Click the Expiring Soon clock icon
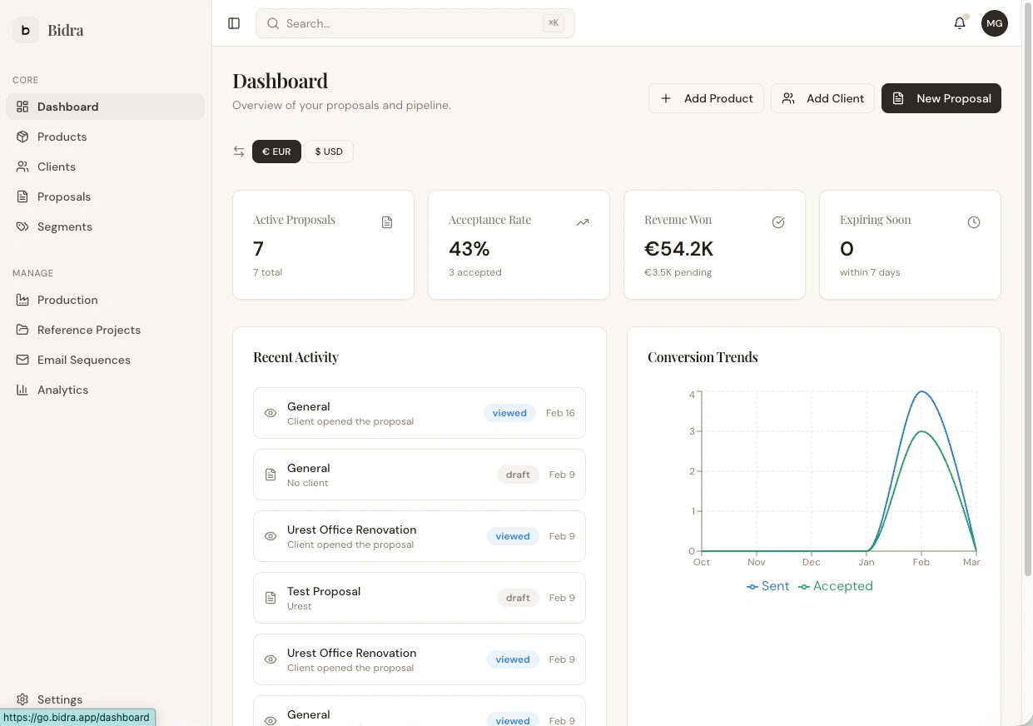The image size is (1033, 726). (x=974, y=222)
